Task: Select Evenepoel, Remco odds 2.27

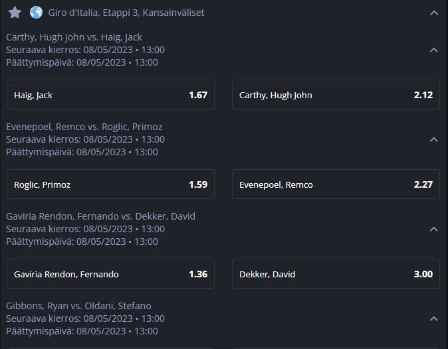Action: click(x=336, y=184)
